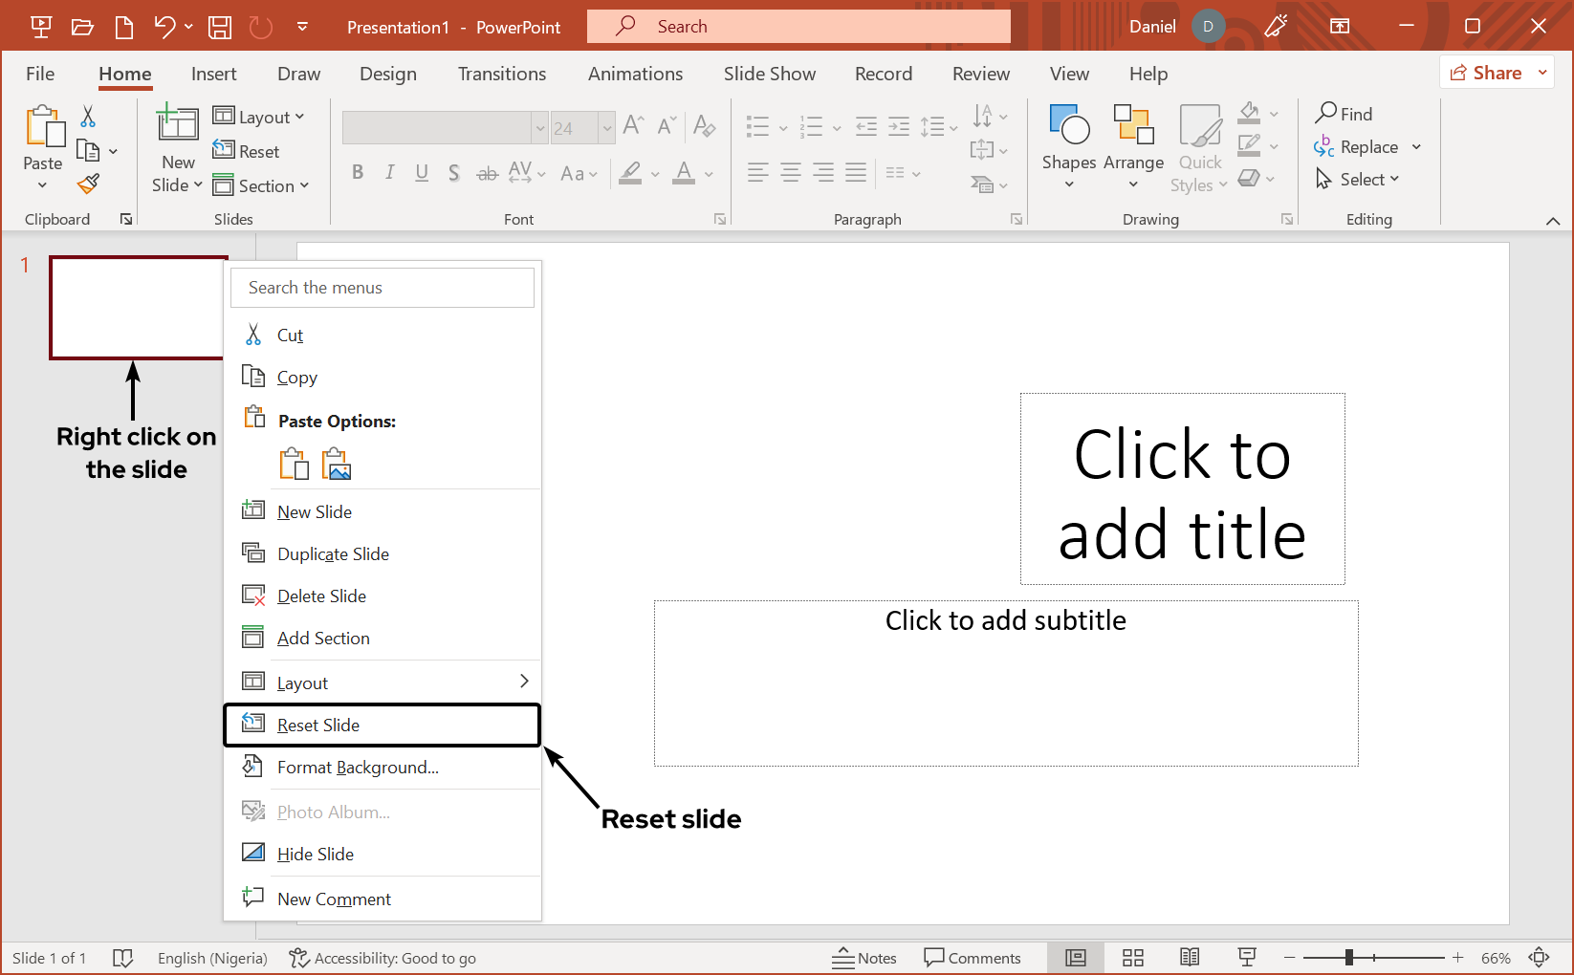Click the Shapes gallery icon
1574x975 pixels.
1069,126
